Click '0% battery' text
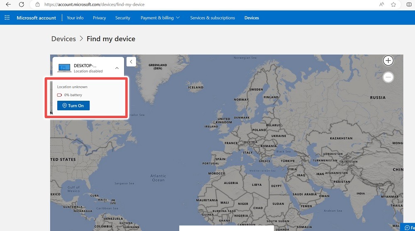This screenshot has width=415, height=231. [73, 95]
